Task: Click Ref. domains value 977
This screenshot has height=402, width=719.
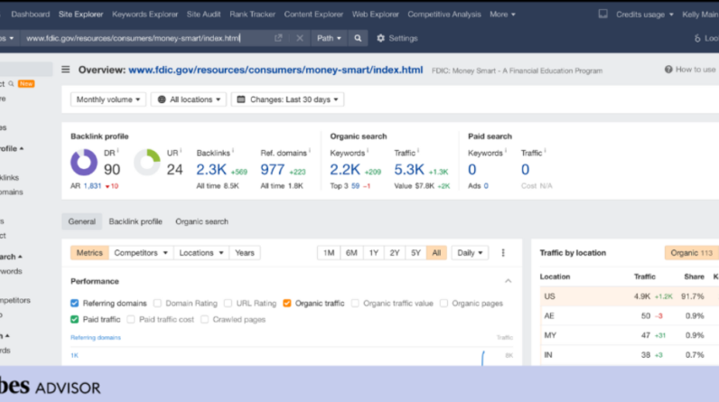Action: (273, 170)
